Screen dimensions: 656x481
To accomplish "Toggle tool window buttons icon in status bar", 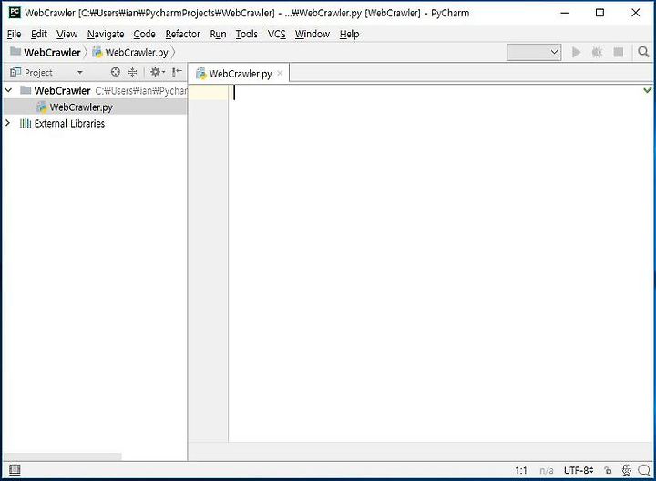I will pos(15,470).
